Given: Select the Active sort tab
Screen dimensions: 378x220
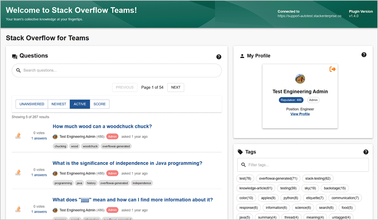Looking at the screenshot, I should coord(80,104).
